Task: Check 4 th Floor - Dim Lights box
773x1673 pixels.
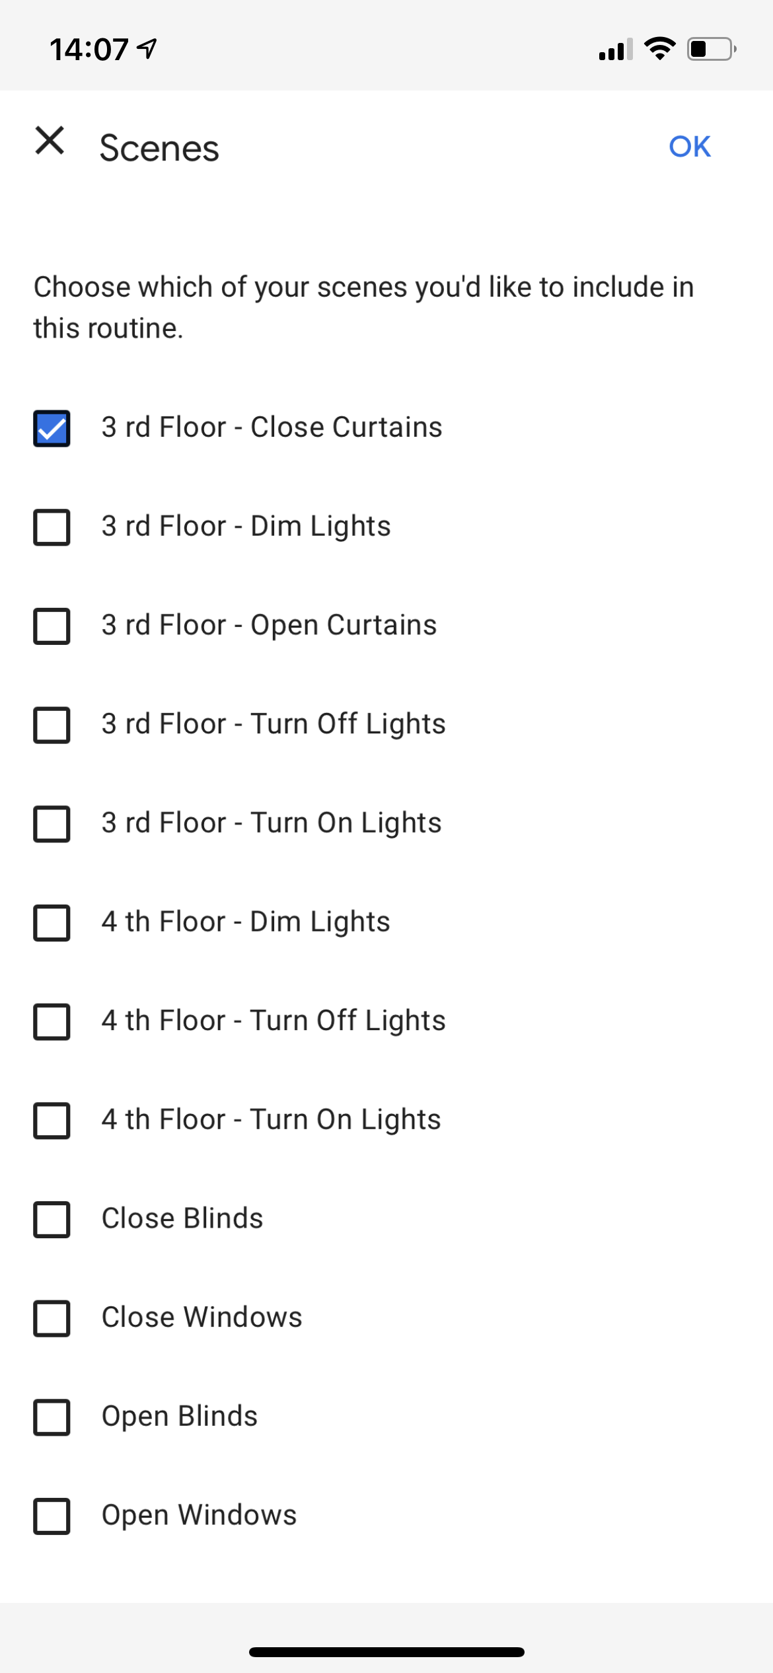Action: pyautogui.click(x=52, y=922)
